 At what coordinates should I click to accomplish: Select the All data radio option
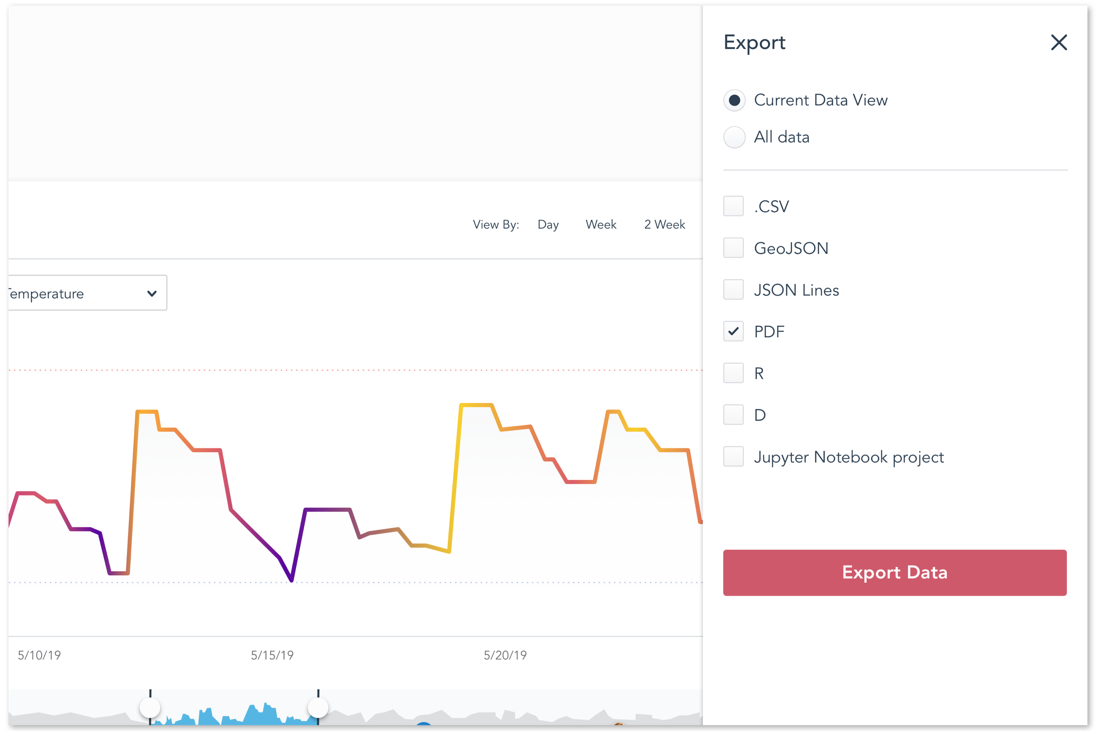click(734, 137)
